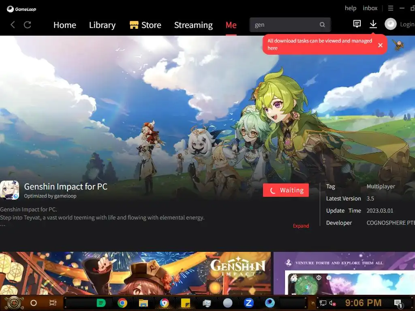Launch Google Chrome from the taskbar
The width and height of the screenshot is (415, 311).
(x=122, y=303)
